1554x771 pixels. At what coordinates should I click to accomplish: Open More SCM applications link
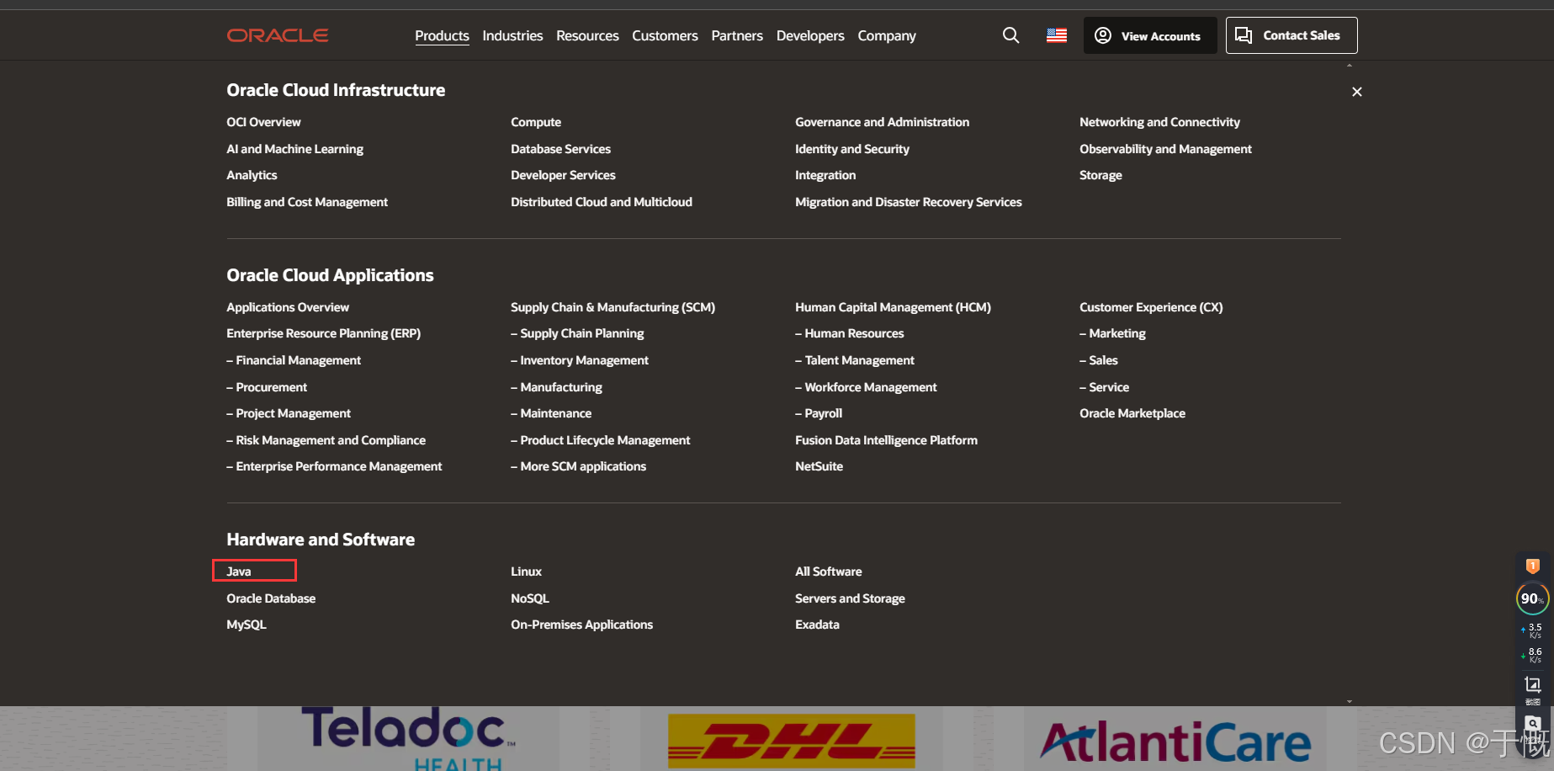pyautogui.click(x=578, y=466)
